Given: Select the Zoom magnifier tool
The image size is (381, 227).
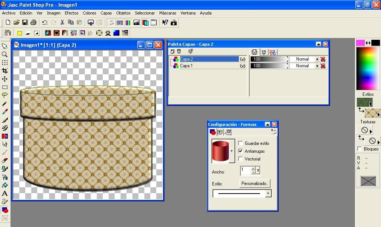Looking at the screenshot, I should [x=4, y=55].
